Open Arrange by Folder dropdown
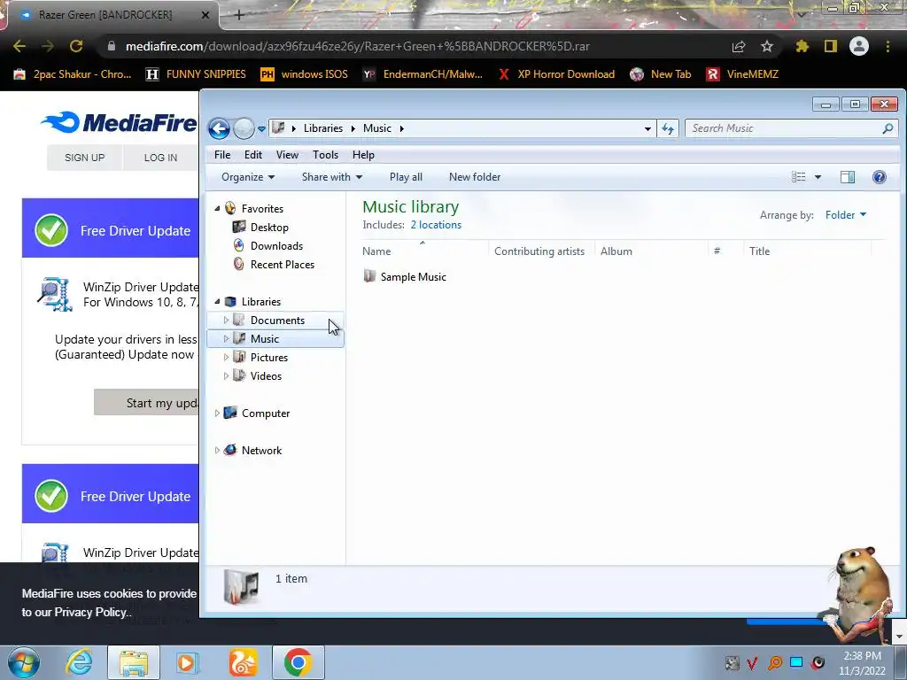Viewport: 907px width, 680px height. (x=846, y=215)
